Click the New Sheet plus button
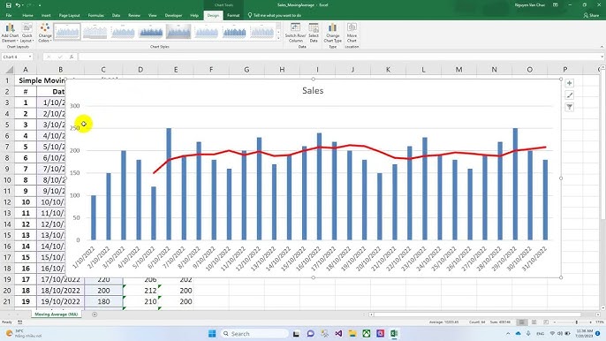The image size is (606, 341). 95,314
